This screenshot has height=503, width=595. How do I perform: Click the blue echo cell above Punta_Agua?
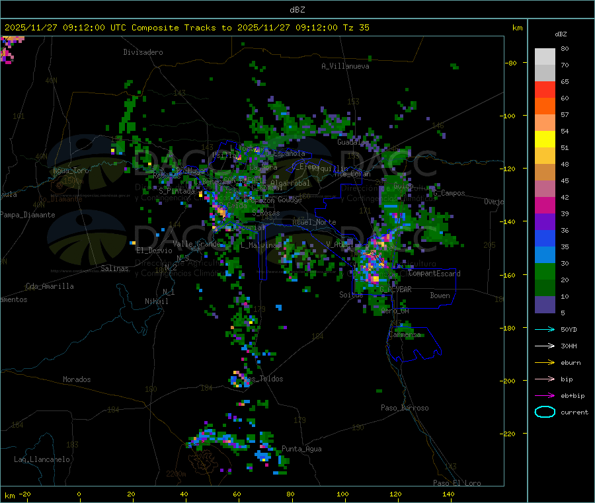pos(262,455)
